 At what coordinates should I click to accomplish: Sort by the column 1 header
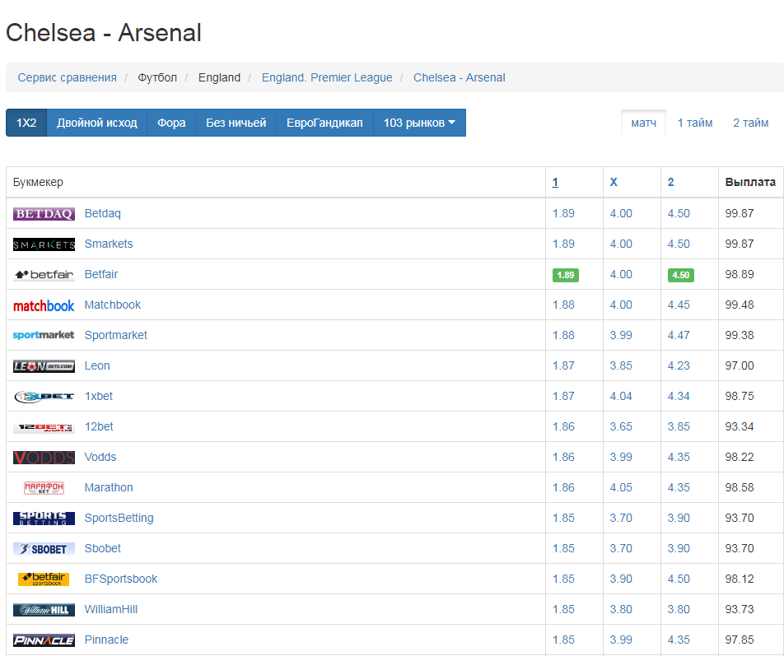(x=555, y=182)
